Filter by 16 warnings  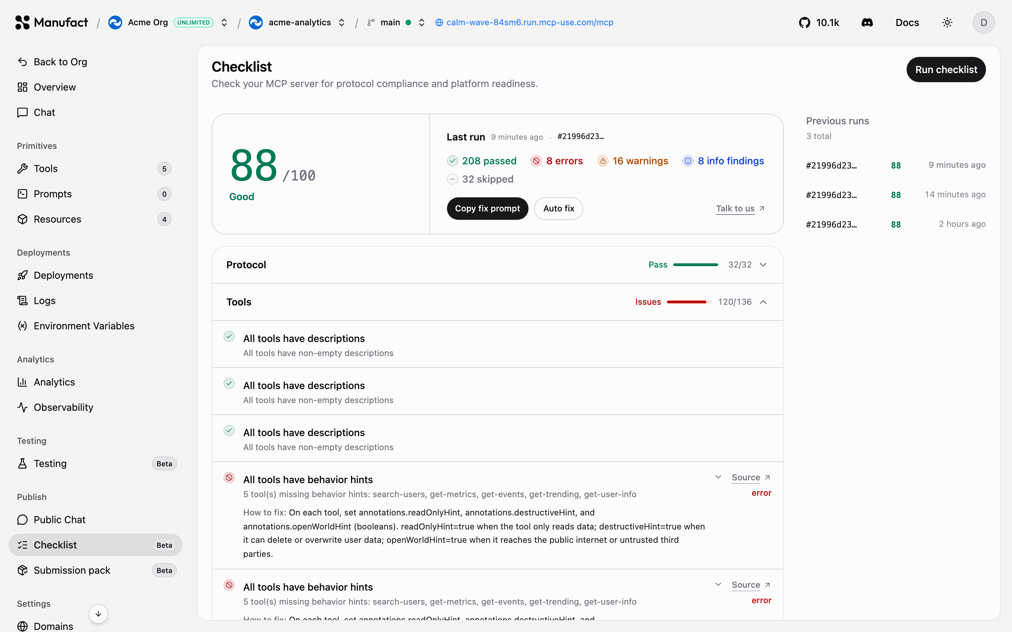point(633,161)
